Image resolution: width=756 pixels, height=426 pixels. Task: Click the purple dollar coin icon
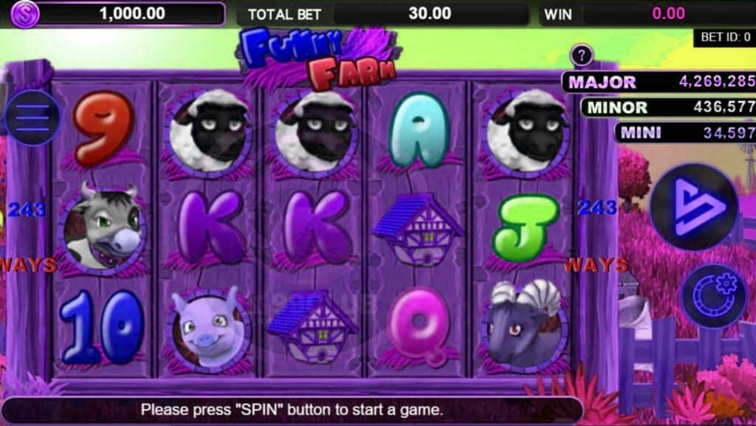(24, 13)
